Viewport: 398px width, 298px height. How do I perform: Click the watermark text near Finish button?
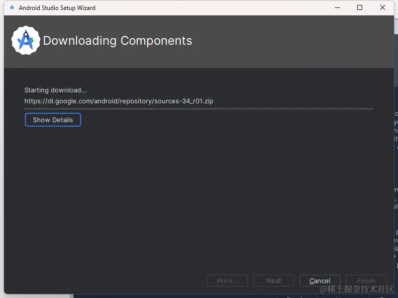pyautogui.click(x=357, y=290)
